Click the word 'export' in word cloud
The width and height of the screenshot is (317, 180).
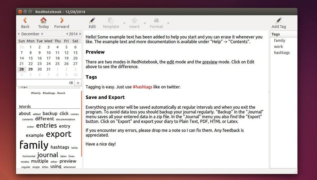tap(59, 134)
